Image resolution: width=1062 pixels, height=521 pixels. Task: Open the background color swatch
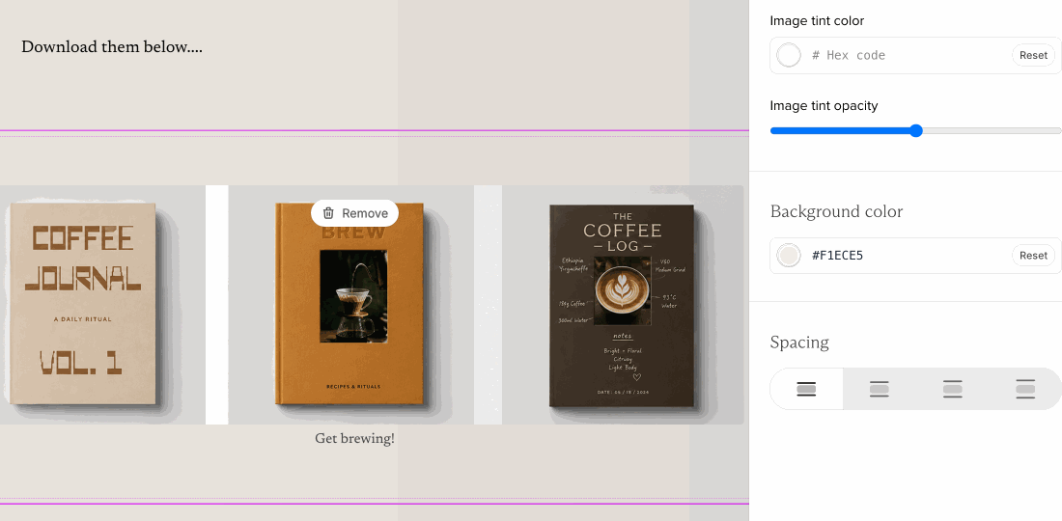(789, 255)
